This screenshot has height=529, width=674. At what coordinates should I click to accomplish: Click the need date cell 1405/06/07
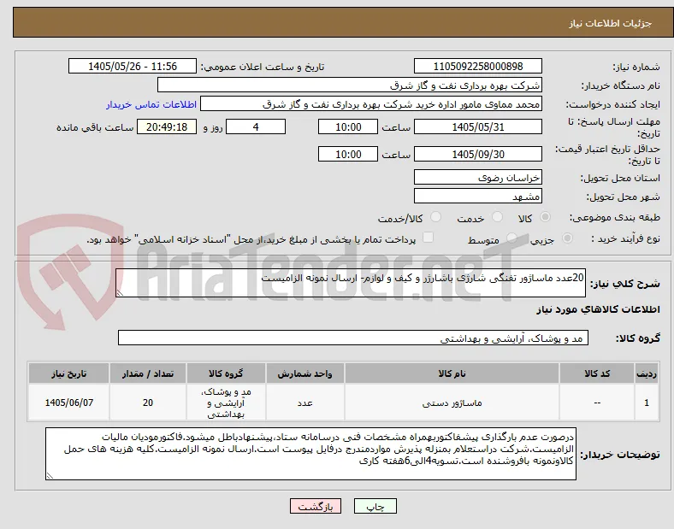pos(68,403)
